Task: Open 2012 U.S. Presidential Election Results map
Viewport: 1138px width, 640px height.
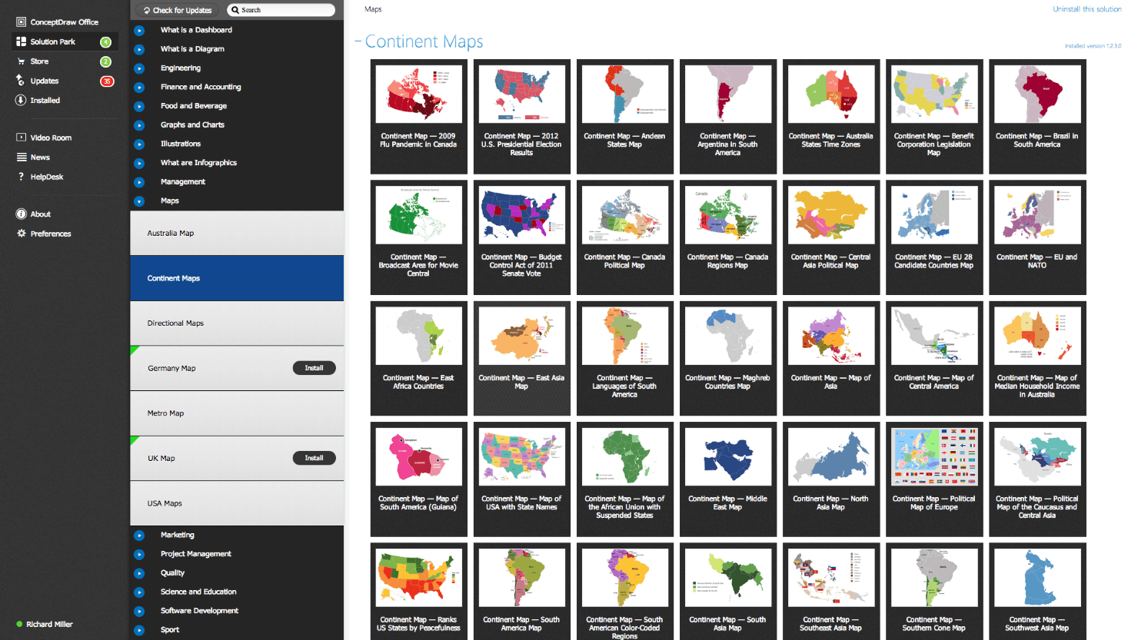Action: pyautogui.click(x=521, y=117)
